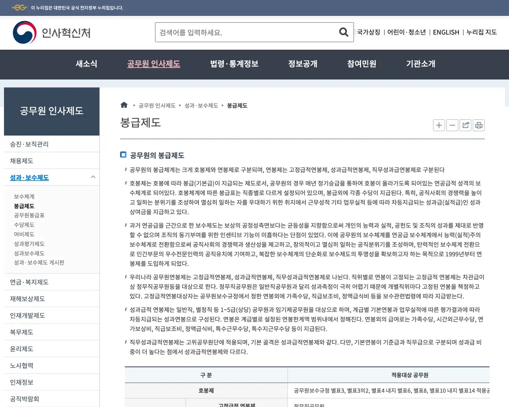Open the 성과평가제도 submenu item

(x=29, y=244)
